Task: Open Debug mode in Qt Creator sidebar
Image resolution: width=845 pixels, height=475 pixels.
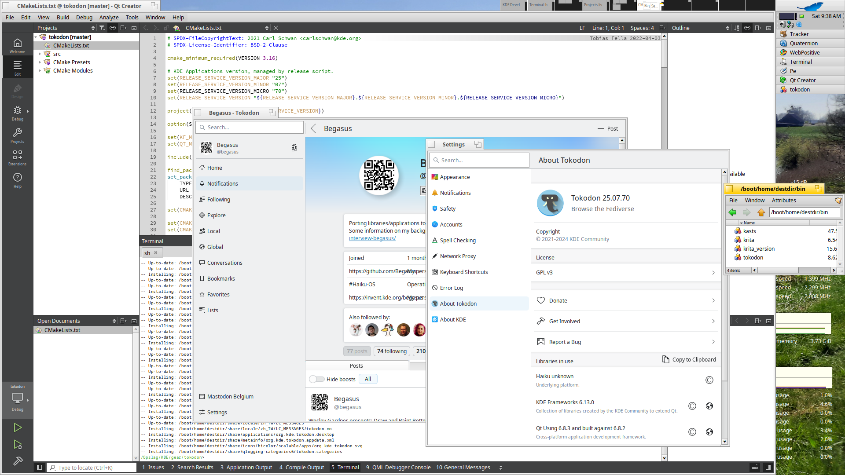Action: [x=17, y=113]
